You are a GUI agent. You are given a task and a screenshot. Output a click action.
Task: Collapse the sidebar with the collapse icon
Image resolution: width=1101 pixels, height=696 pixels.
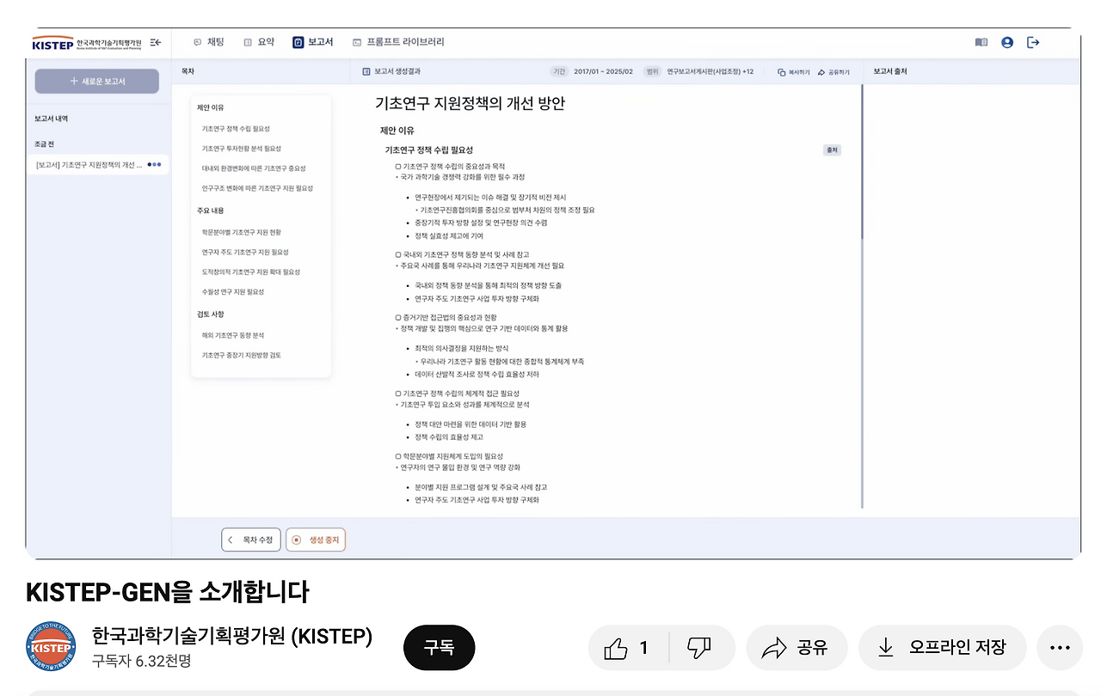[155, 41]
